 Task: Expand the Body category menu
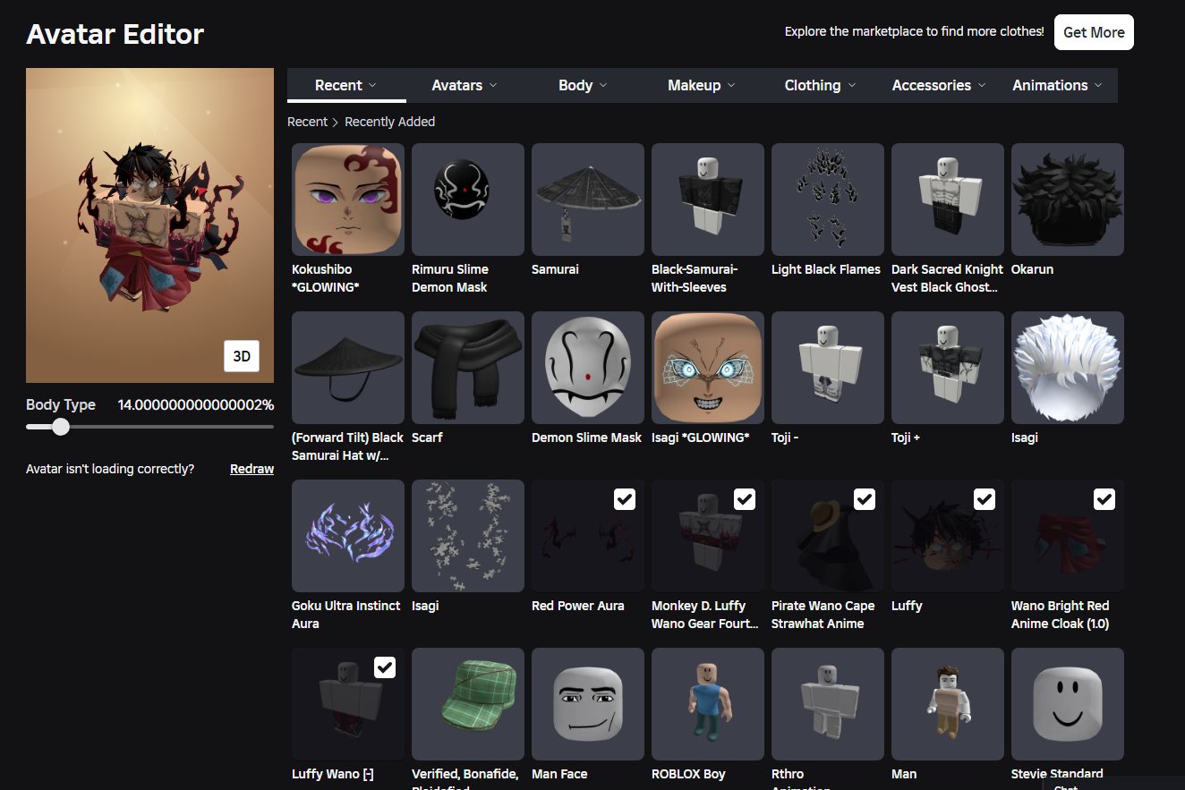(x=583, y=85)
